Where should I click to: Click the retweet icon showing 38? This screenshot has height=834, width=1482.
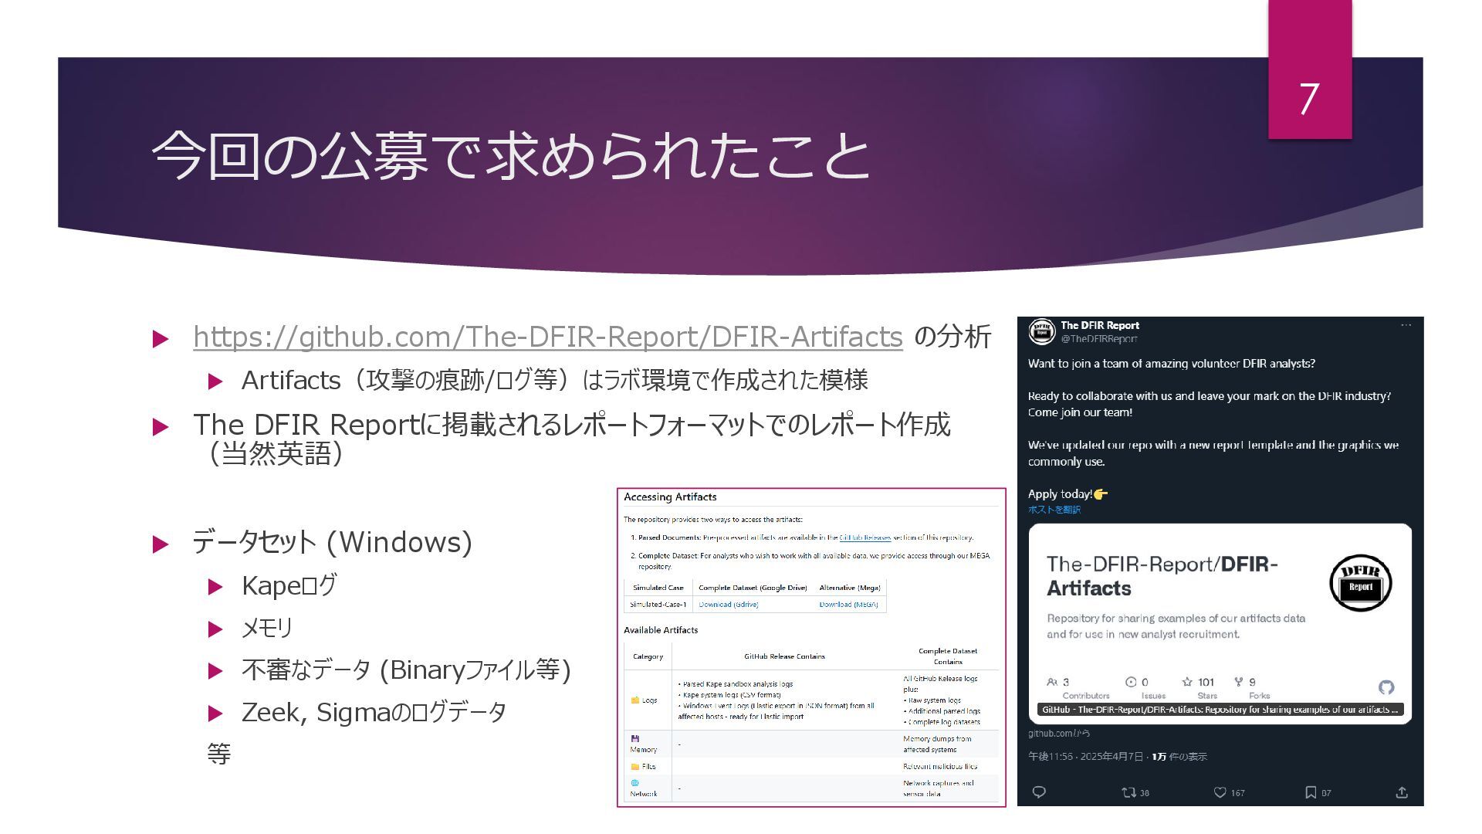click(1128, 792)
